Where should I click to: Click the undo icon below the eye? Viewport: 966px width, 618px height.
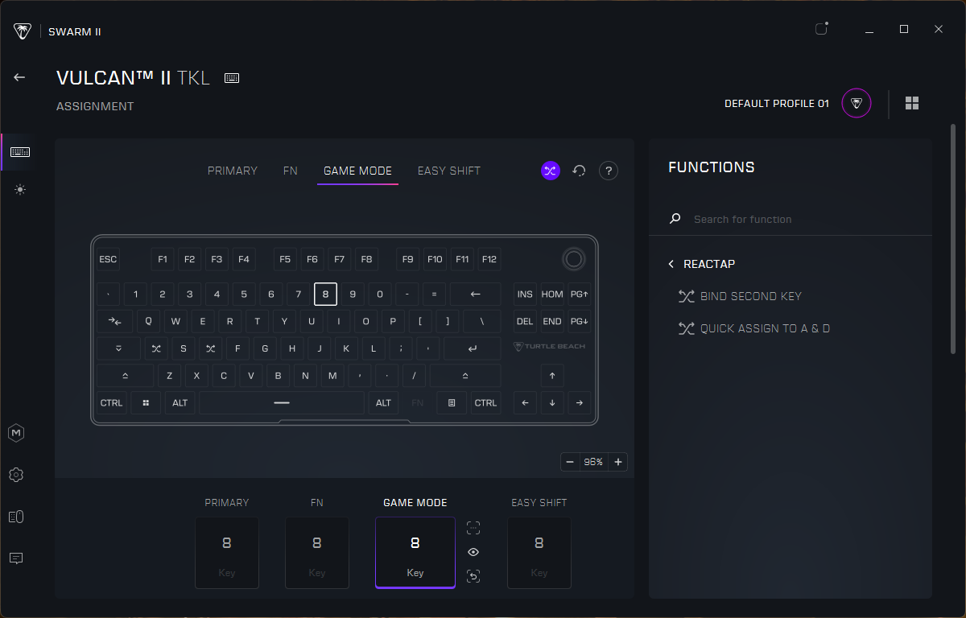coord(473,576)
